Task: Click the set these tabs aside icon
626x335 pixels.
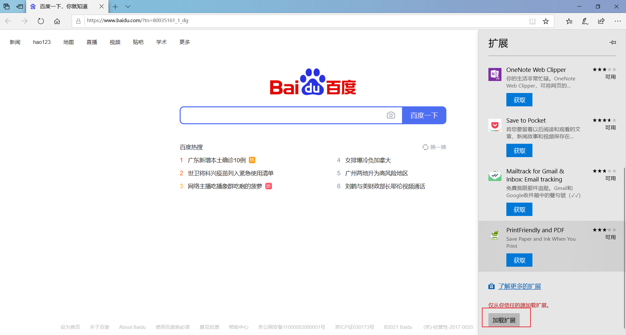Action: [20, 7]
